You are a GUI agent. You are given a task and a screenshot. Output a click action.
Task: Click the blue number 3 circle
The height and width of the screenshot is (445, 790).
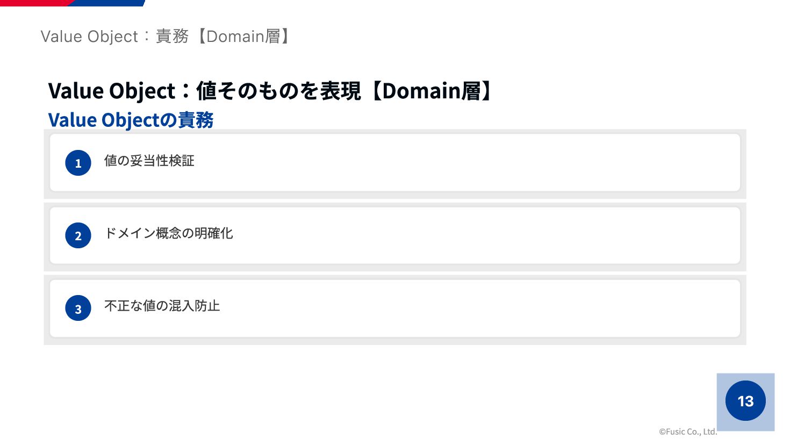(78, 308)
